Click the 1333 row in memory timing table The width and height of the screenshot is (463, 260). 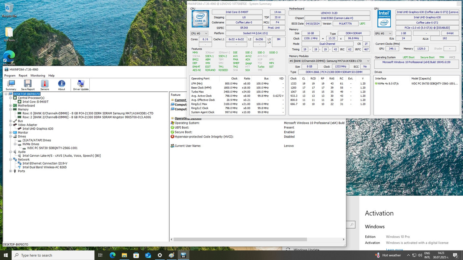(x=329, y=83)
